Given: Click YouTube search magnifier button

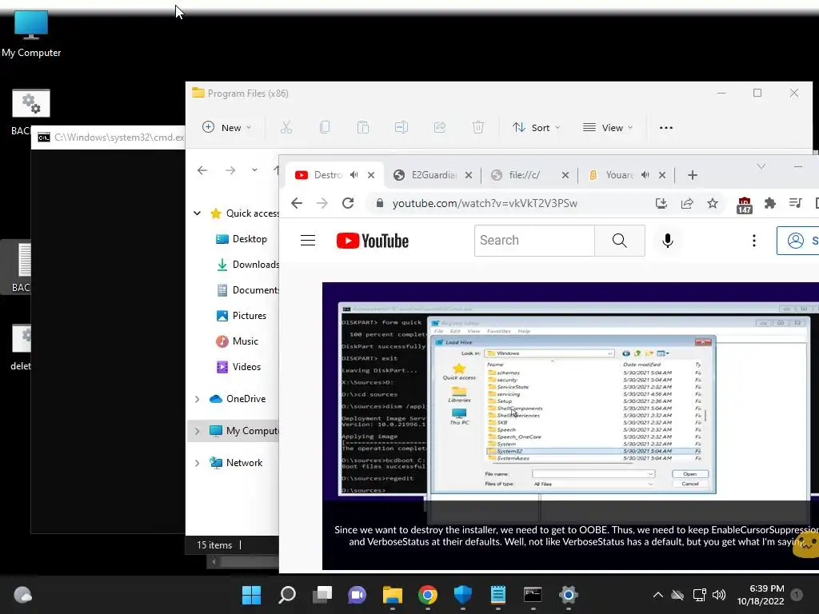Looking at the screenshot, I should 620,240.
